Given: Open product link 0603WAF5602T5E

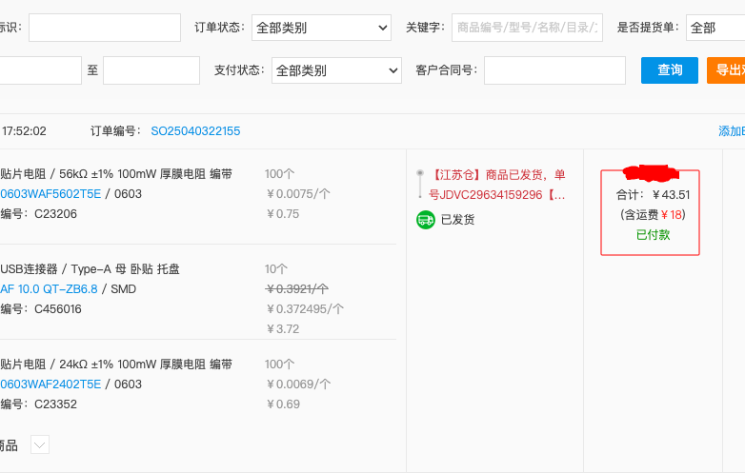Looking at the screenshot, I should pos(50,194).
